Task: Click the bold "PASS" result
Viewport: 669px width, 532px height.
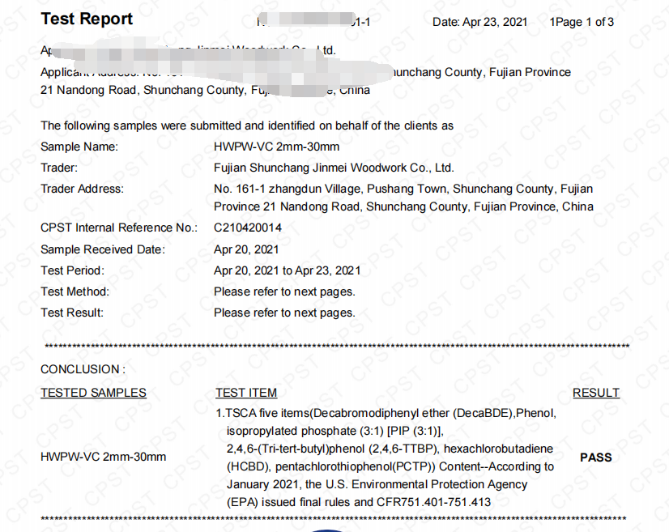Action: click(595, 458)
